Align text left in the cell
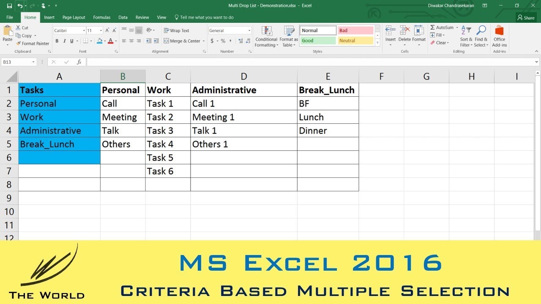 pyautogui.click(x=124, y=41)
